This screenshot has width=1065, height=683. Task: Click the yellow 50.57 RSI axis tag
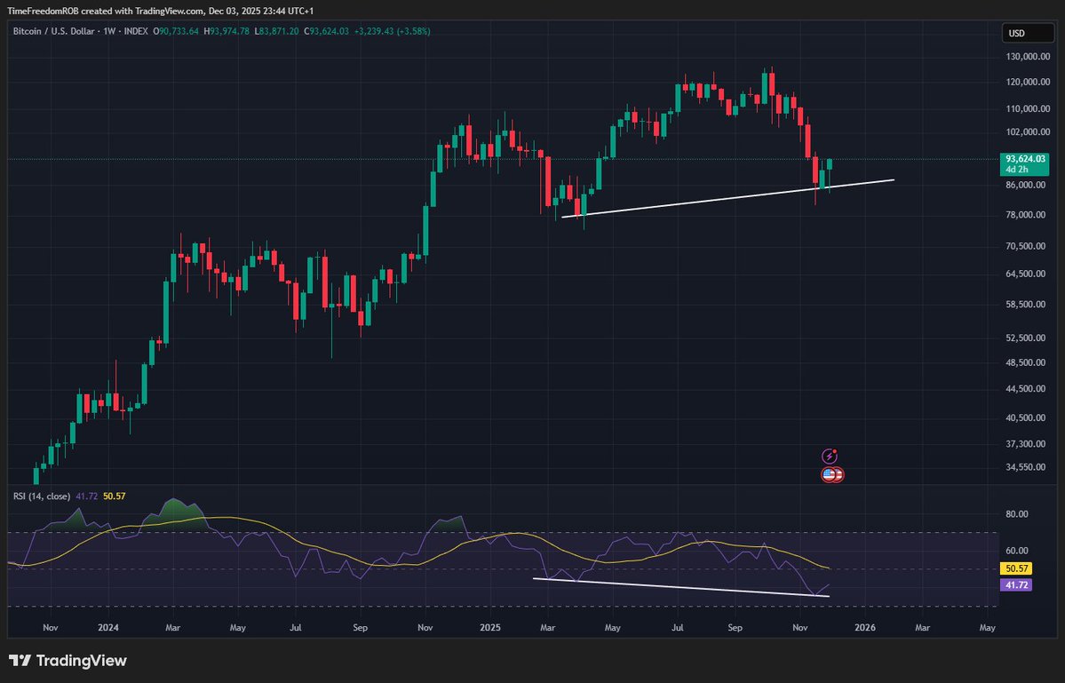click(x=1016, y=568)
